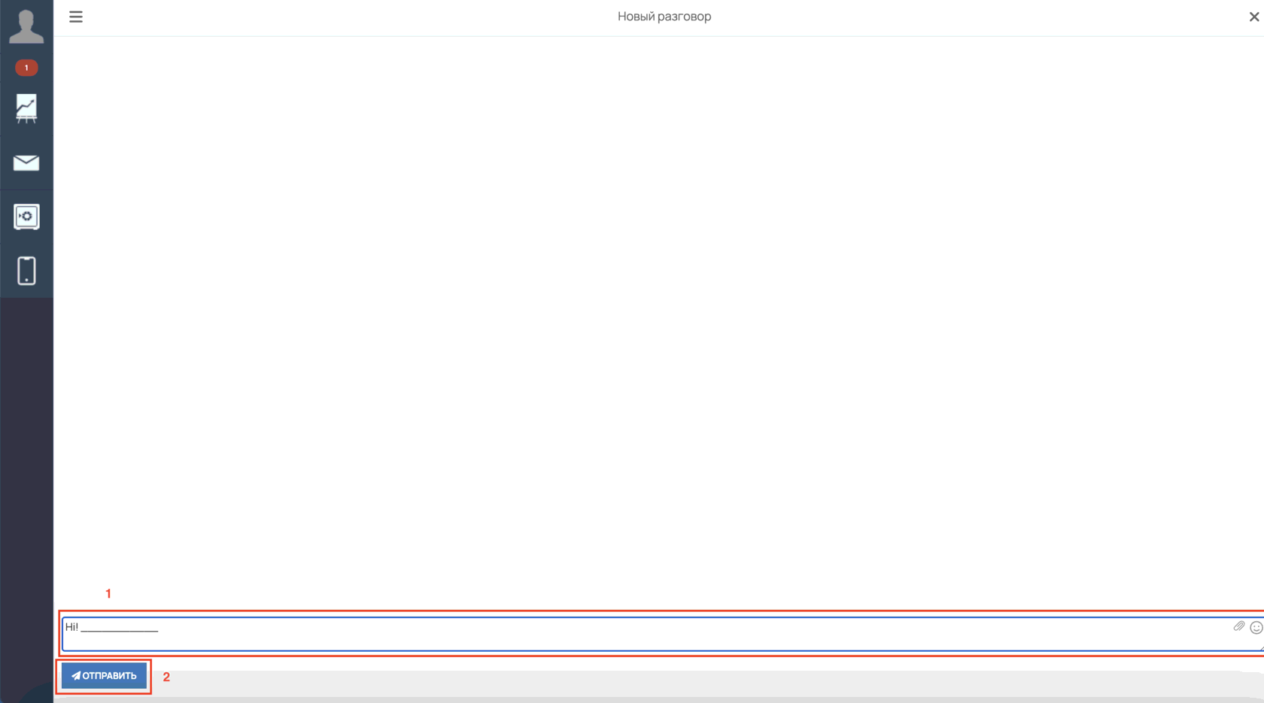Attach a file with the paperclip icon
Image resolution: width=1264 pixels, height=703 pixels.
click(x=1238, y=626)
